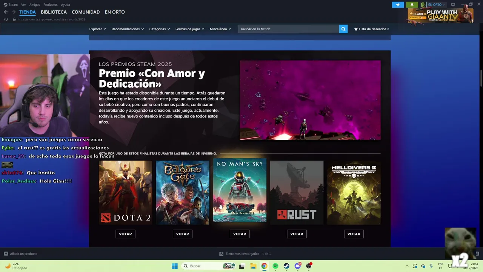This screenshot has height=272, width=483.
Task: Open Discord from the taskbar
Action: click(298, 266)
